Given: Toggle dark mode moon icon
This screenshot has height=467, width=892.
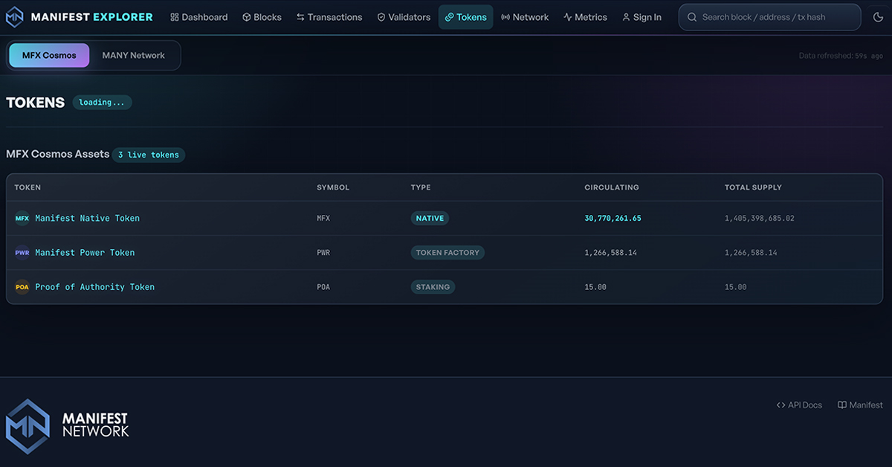Looking at the screenshot, I should tap(878, 17).
